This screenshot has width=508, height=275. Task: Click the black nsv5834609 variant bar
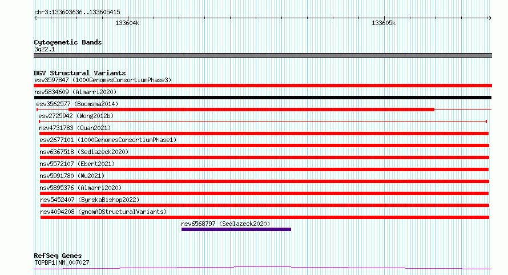click(x=263, y=98)
